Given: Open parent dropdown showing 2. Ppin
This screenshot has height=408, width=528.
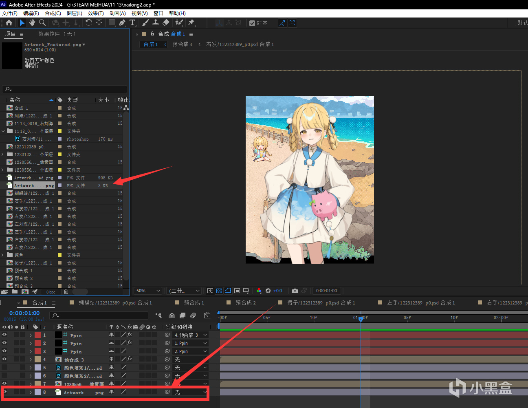Looking at the screenshot, I should tap(191, 351).
